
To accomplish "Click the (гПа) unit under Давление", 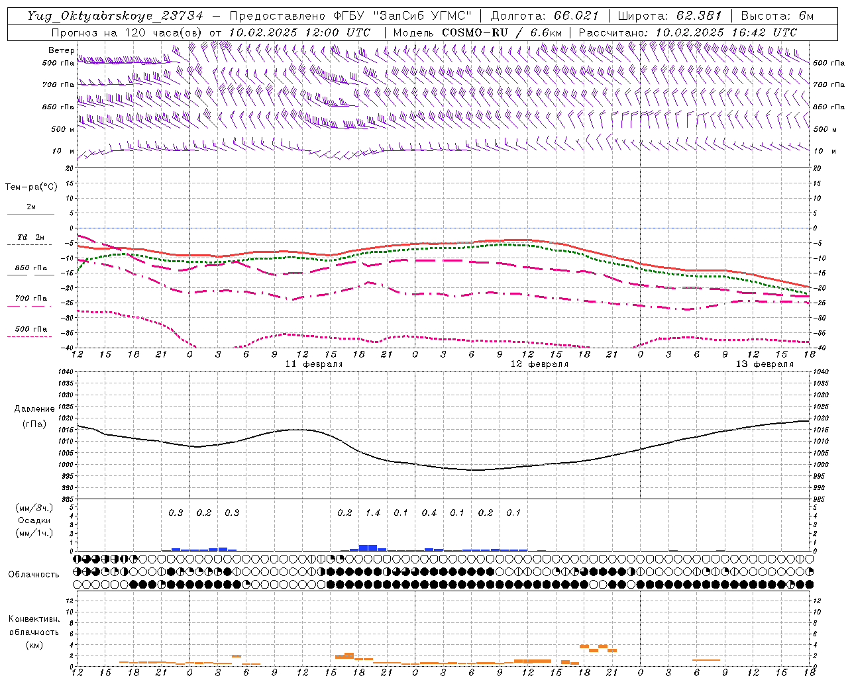I will pos(34,424).
